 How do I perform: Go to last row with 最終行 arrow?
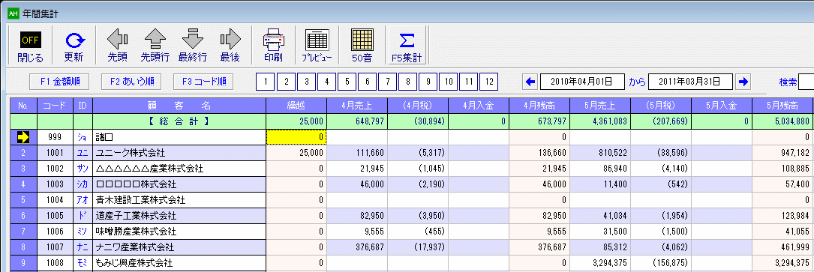click(193, 46)
